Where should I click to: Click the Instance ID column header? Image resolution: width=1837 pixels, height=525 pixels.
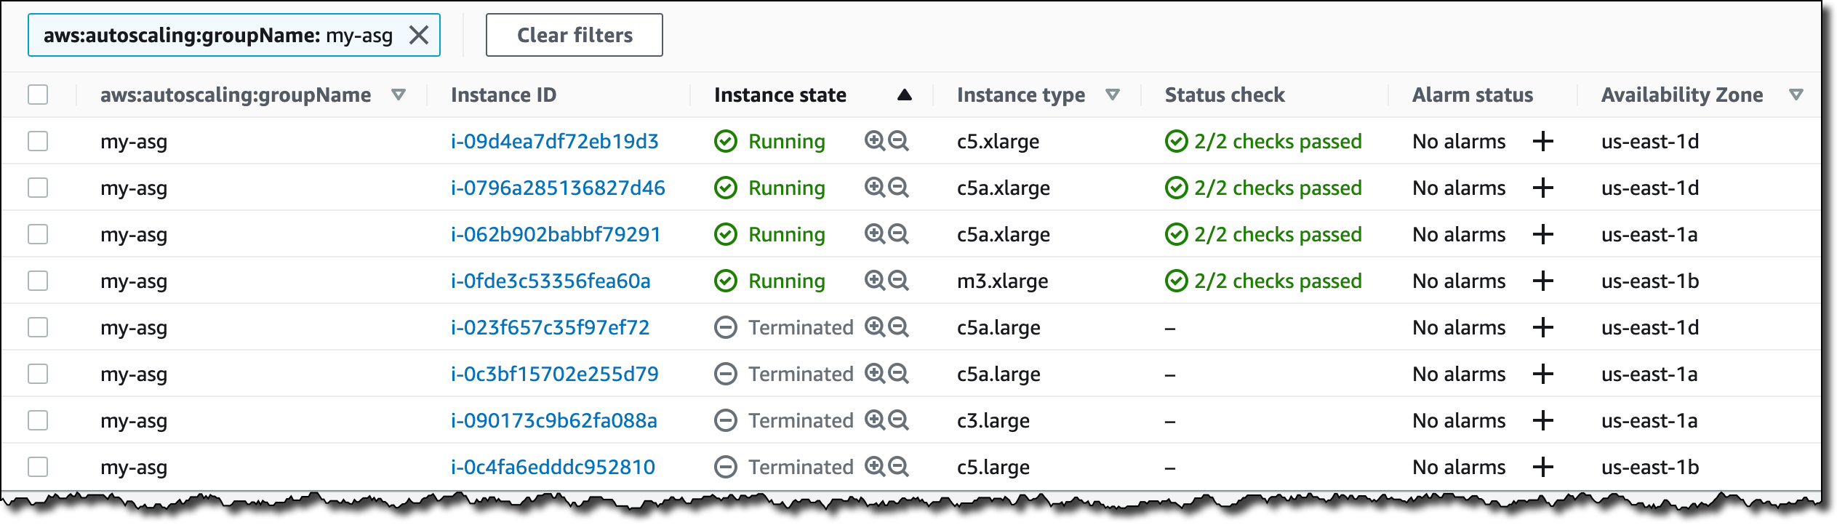pyautogui.click(x=503, y=95)
